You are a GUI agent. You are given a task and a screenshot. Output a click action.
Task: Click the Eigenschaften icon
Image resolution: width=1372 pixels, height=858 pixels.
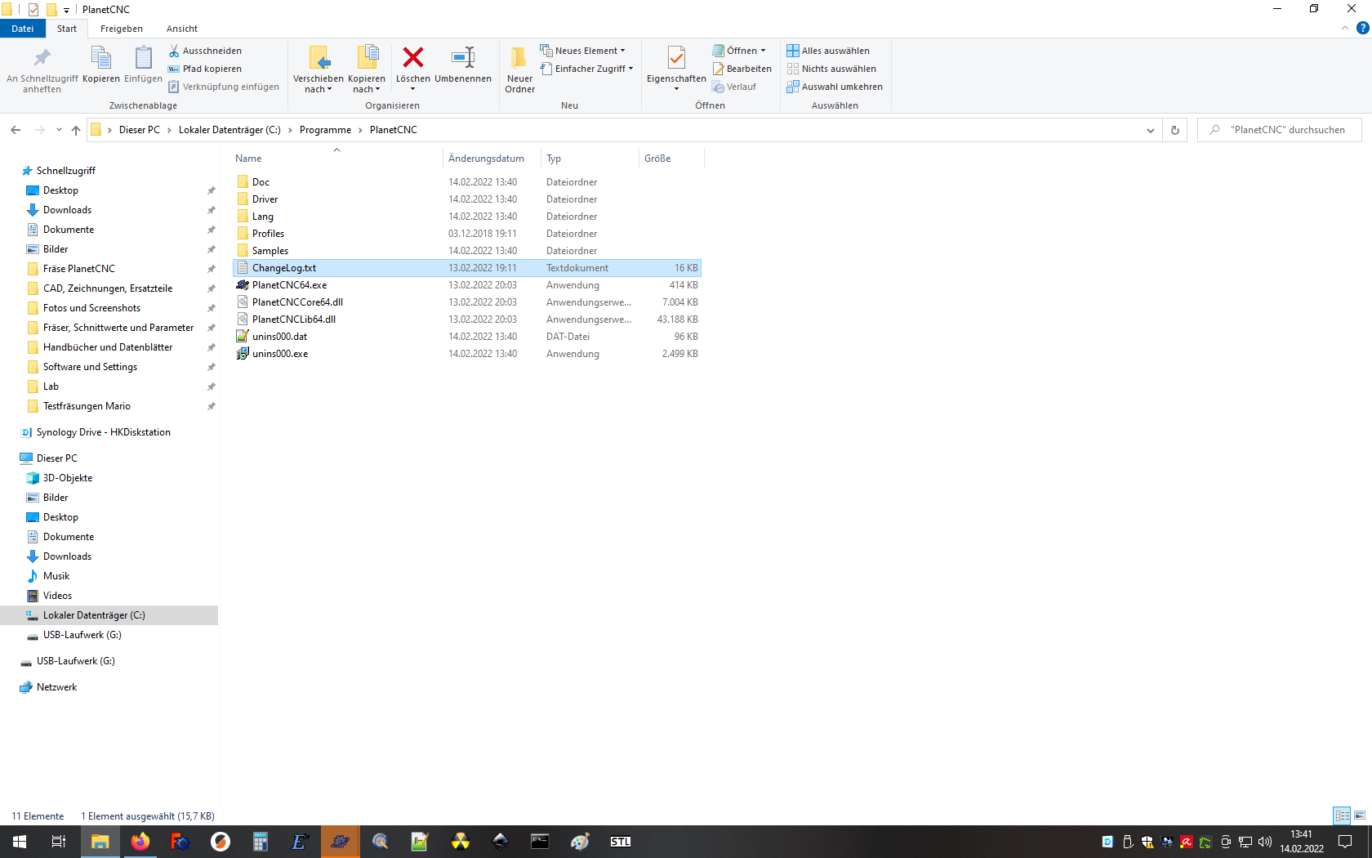pos(676,58)
